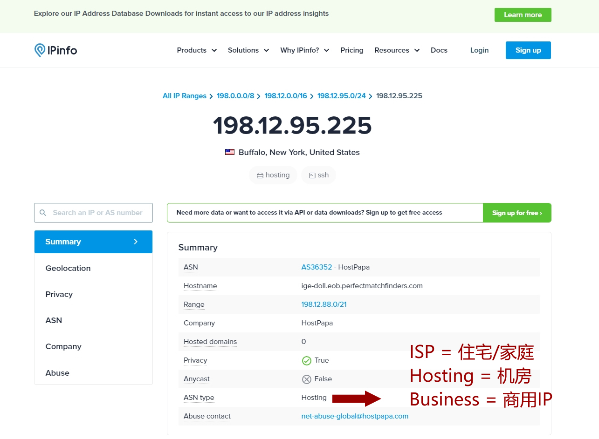Open the 198.12.95.0/24 breadcrumb link

tap(342, 96)
